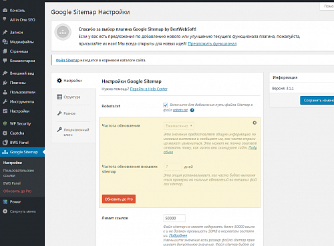Click the Captcha gear icon

coord(5,133)
